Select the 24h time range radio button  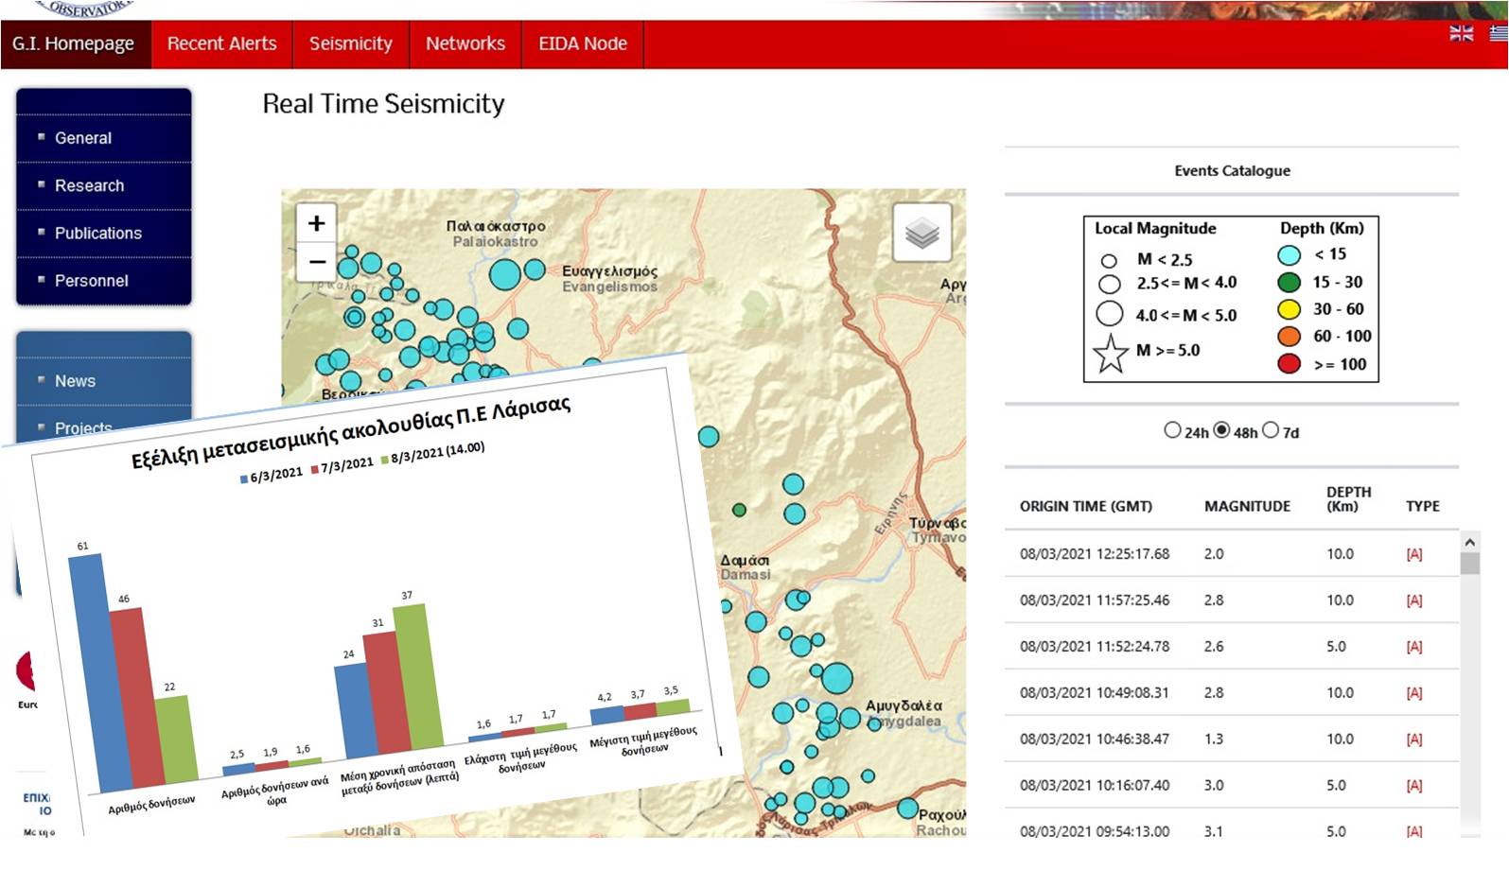(x=1172, y=430)
